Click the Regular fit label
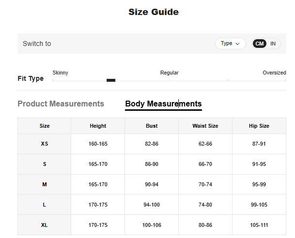Viewport: 295px width, 238px height. pyautogui.click(x=169, y=73)
